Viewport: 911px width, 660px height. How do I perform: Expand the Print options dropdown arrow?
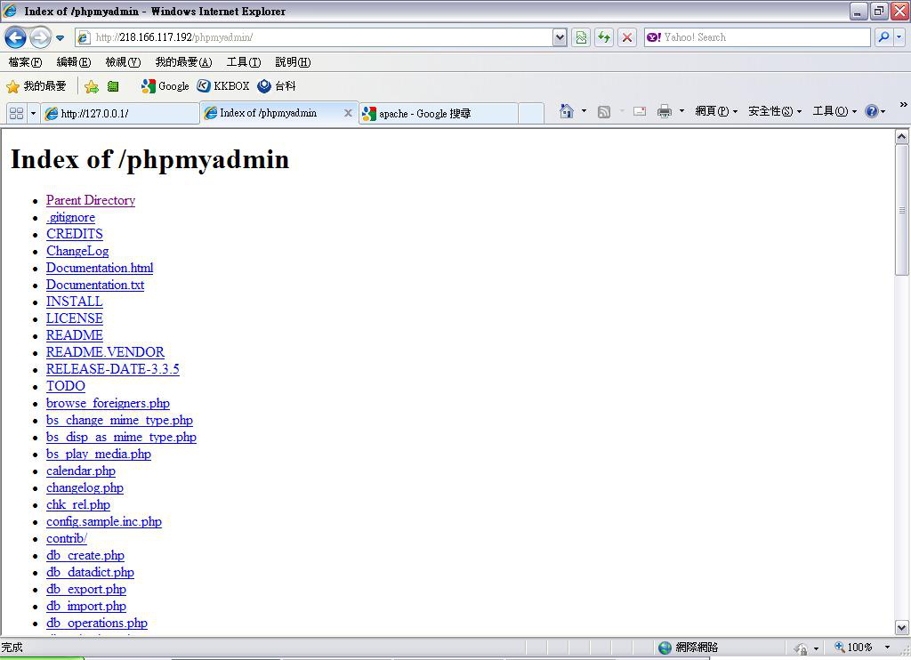pos(681,111)
